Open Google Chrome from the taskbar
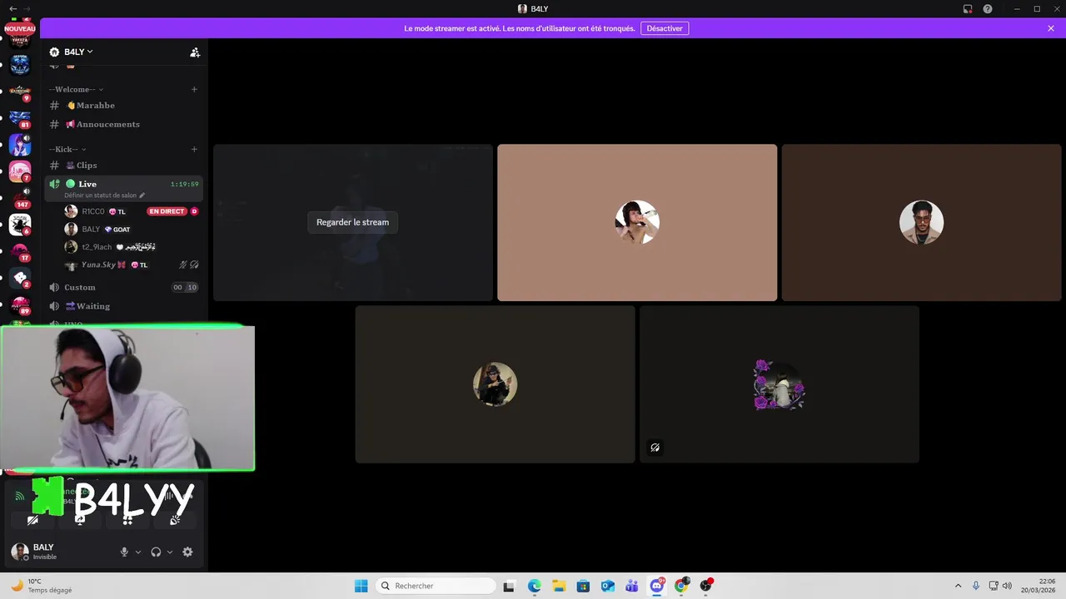 pyautogui.click(x=681, y=586)
